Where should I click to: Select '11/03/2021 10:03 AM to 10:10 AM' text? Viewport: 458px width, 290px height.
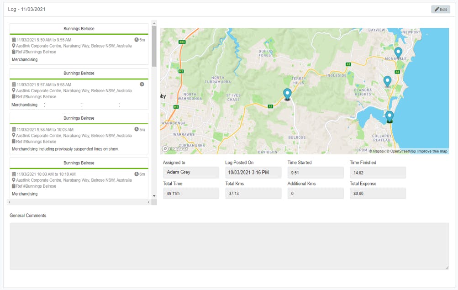pos(46,174)
